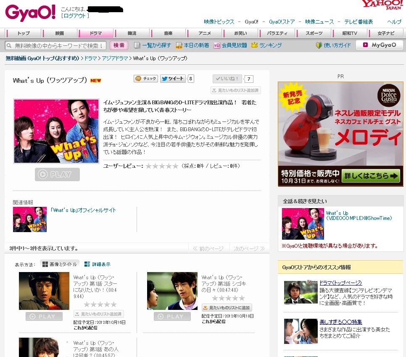Click the 検索 search button
This screenshot has height=357, width=406.
[119, 45]
